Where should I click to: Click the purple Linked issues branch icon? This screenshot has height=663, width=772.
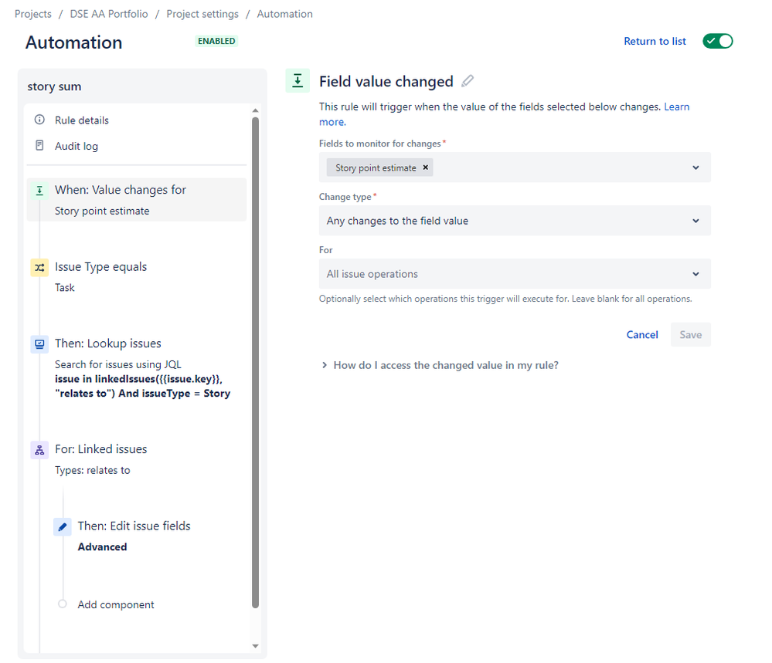tap(39, 450)
